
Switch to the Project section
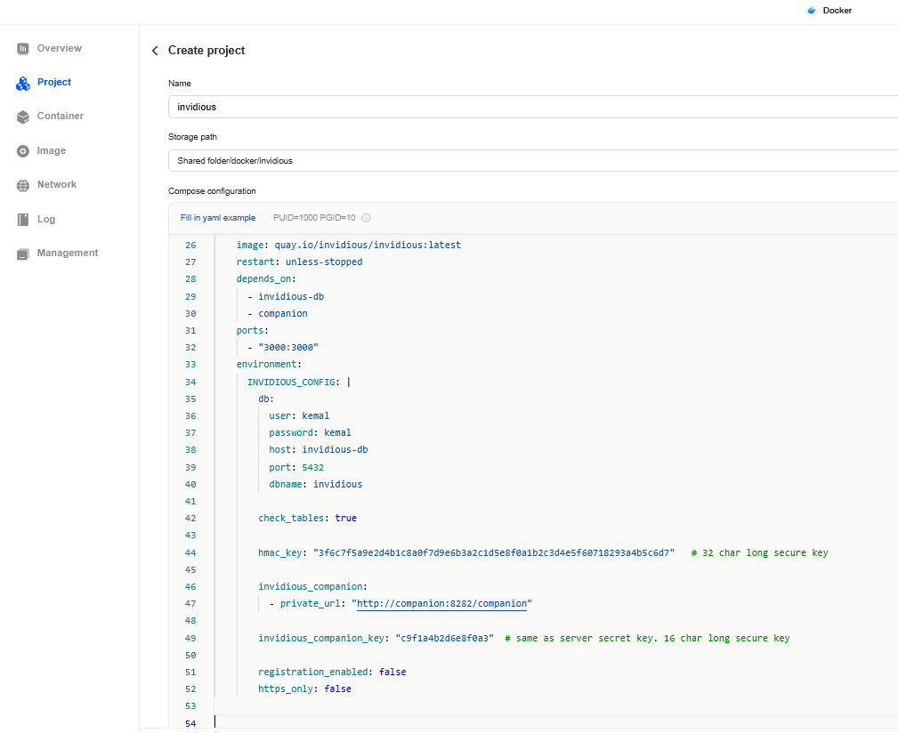click(x=53, y=82)
